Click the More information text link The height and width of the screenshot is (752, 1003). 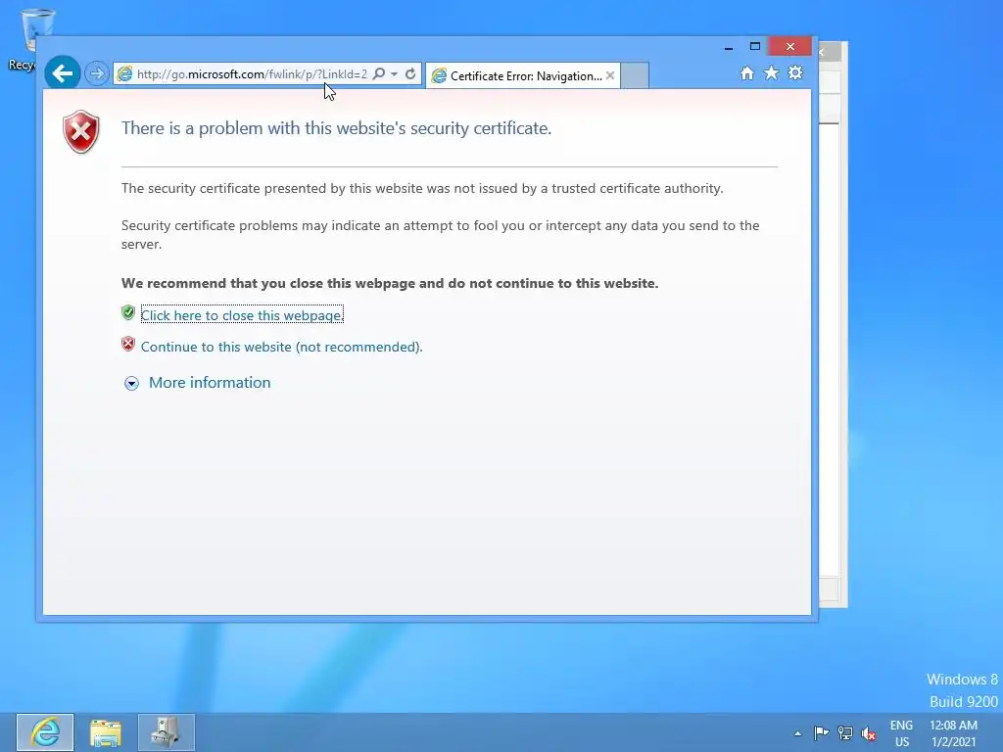210,383
